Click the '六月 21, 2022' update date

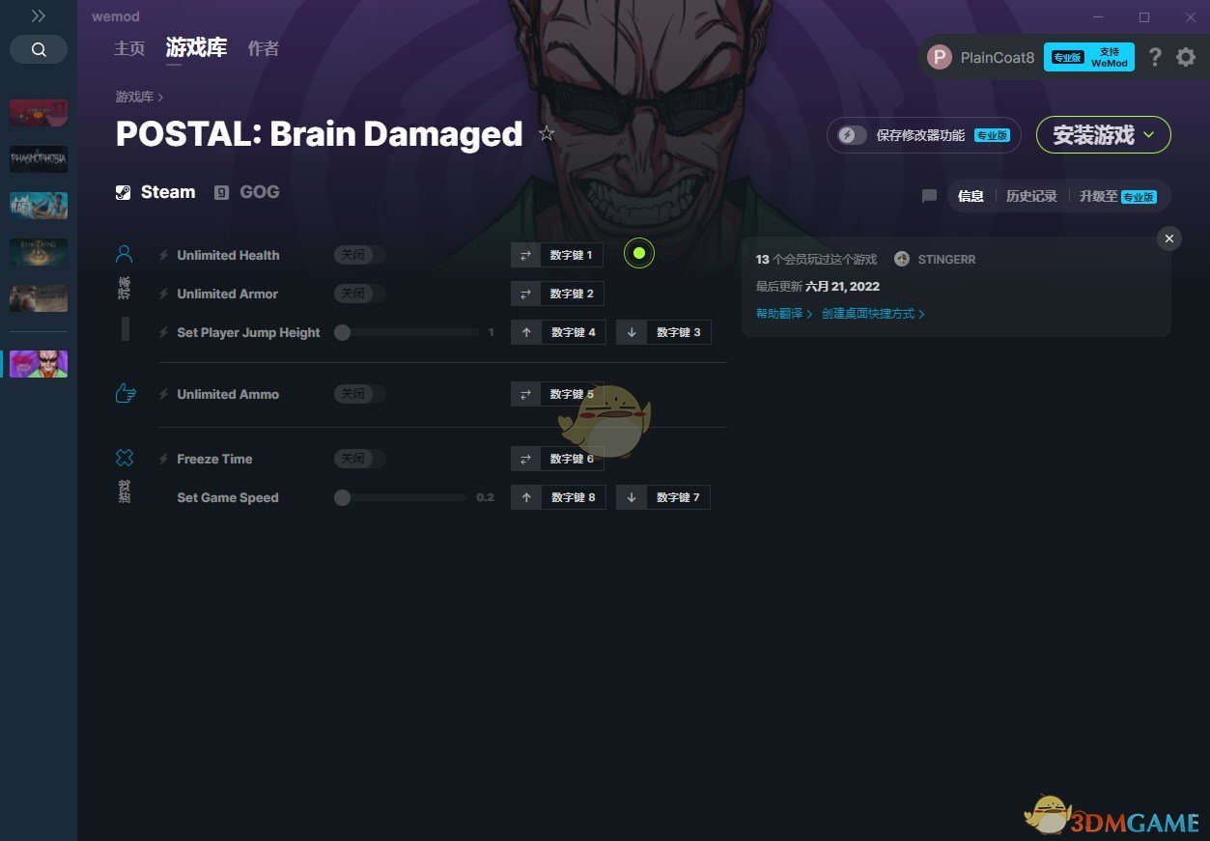coord(842,287)
